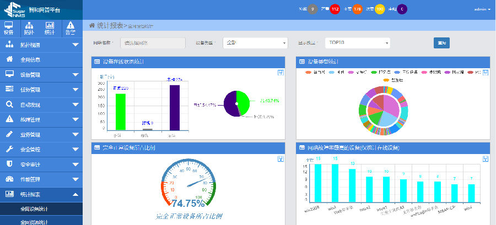Screen dimensions: 496x225
Task: Toggle the orange legend entry below the legend row
Action: click(x=393, y=80)
